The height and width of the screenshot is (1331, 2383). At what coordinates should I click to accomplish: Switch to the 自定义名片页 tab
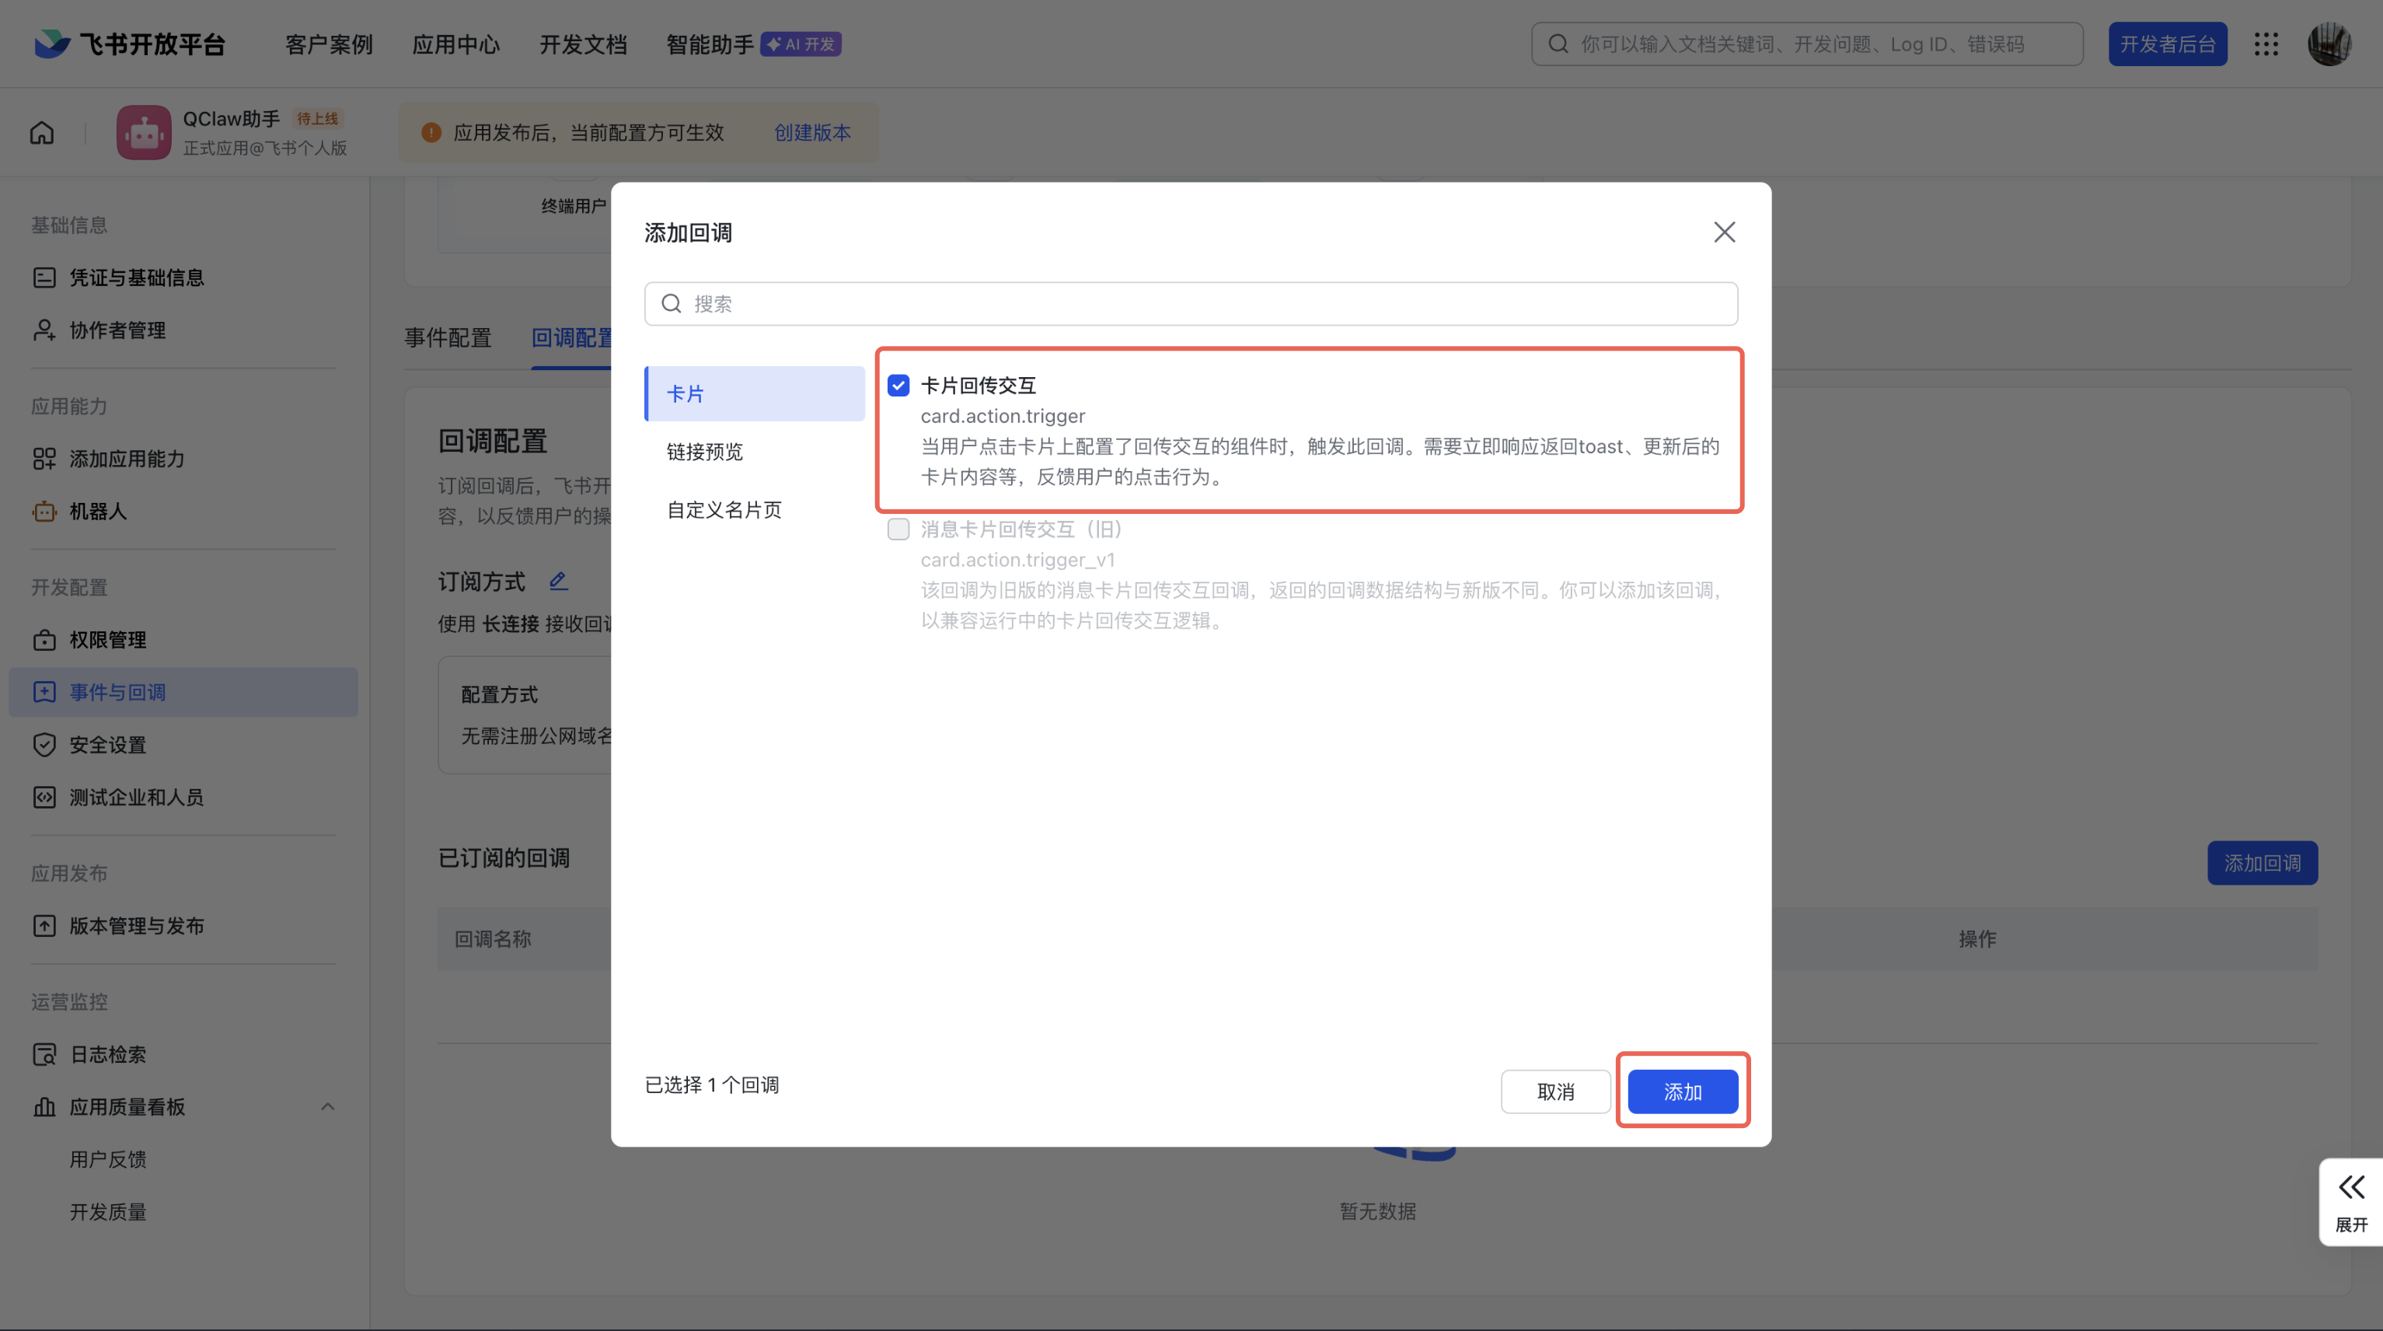pyautogui.click(x=724, y=509)
